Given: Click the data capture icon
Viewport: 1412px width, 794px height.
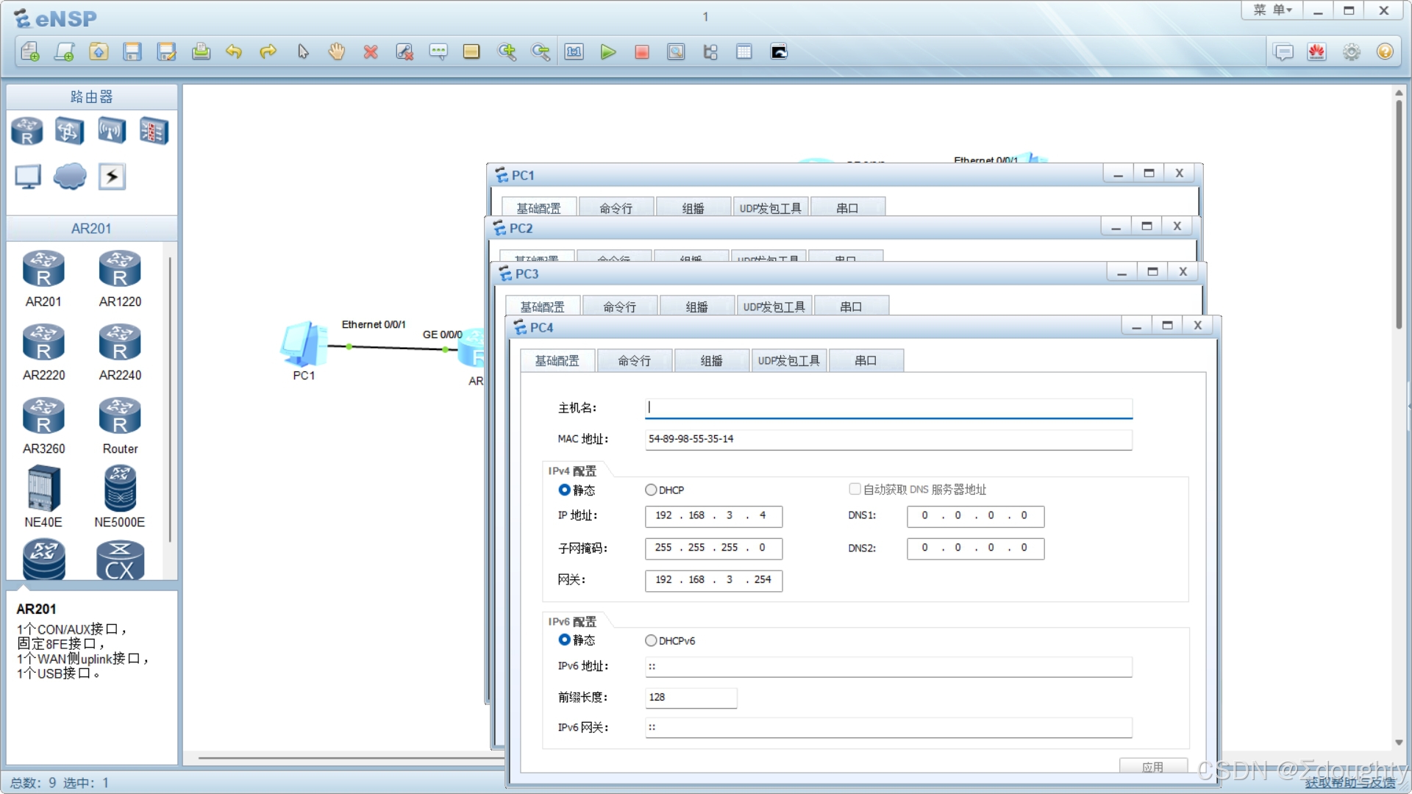Looking at the screenshot, I should 676,51.
